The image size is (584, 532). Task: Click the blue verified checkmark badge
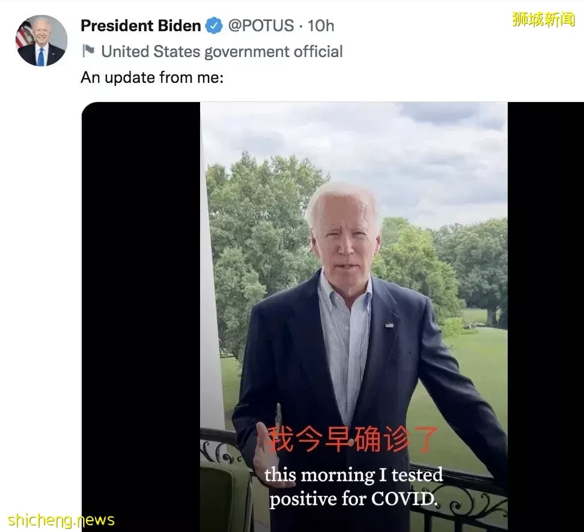pos(214,26)
